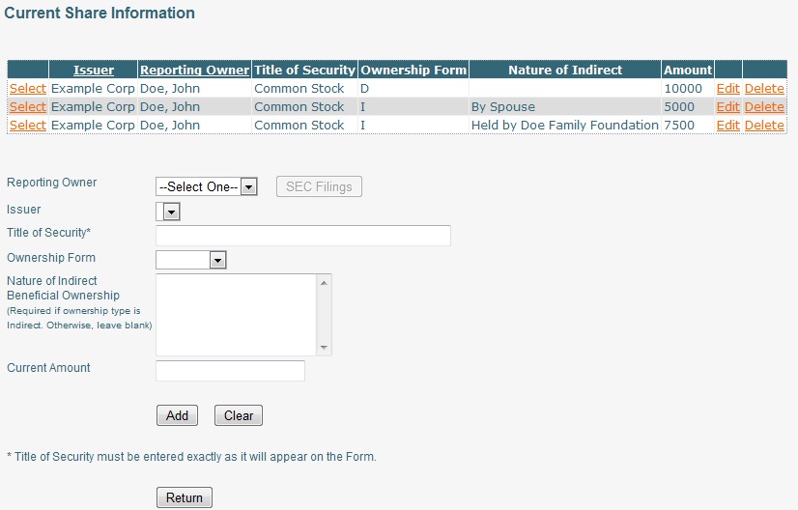
Task: Open the Ownership Form dropdown
Action: tap(190, 259)
